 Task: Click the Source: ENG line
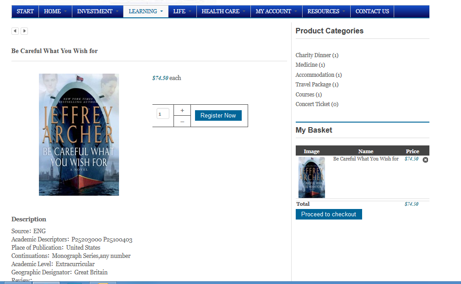tap(28, 231)
